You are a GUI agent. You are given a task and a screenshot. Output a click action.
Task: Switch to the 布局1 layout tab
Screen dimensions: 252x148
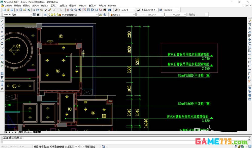click(37, 132)
